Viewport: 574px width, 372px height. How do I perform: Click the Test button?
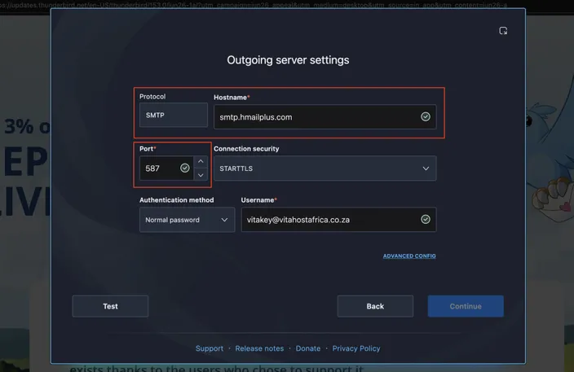coord(110,306)
